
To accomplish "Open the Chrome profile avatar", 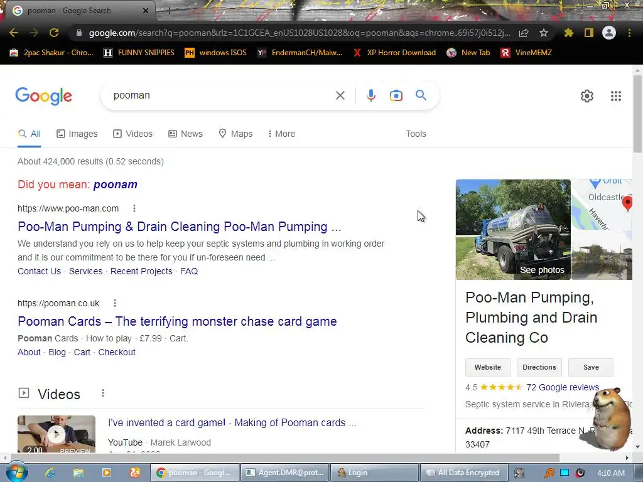I will coord(609,33).
